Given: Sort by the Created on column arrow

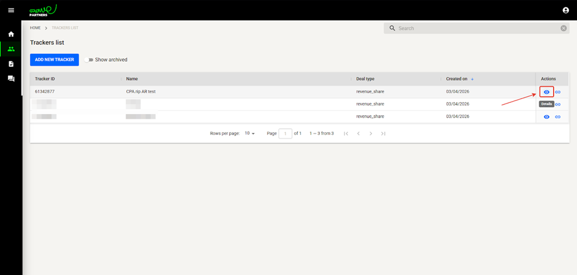Looking at the screenshot, I should [472, 79].
